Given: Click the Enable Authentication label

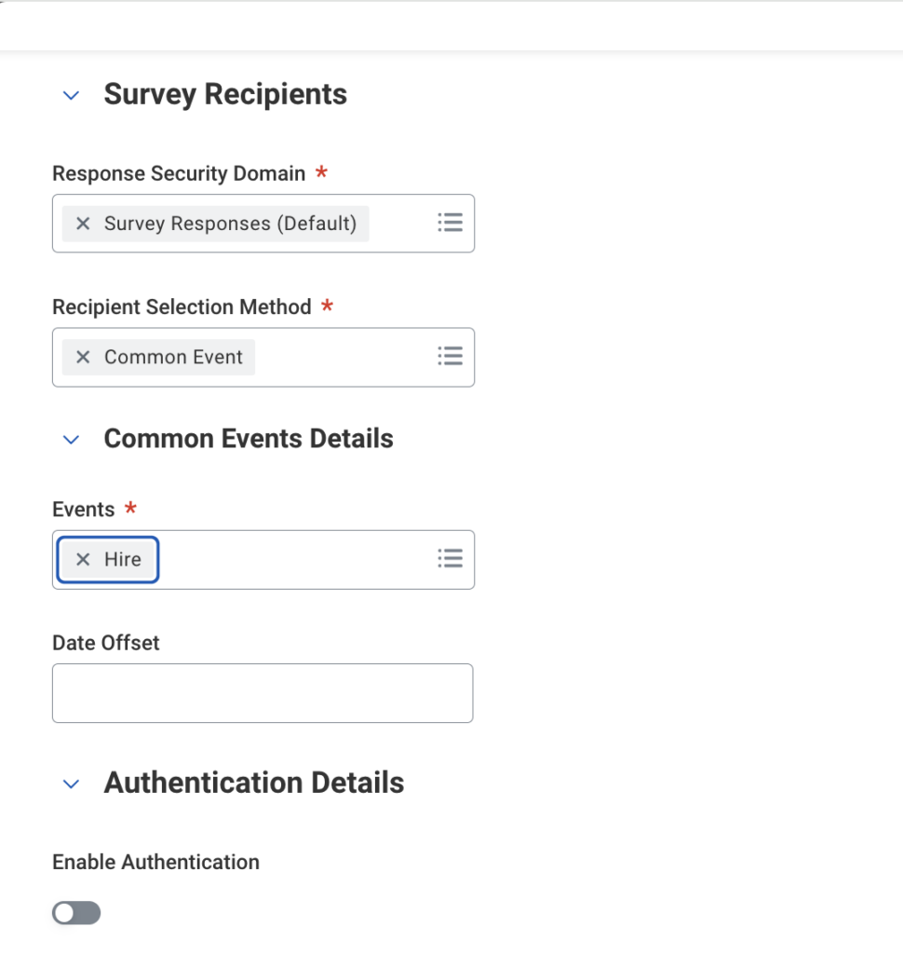Looking at the screenshot, I should point(155,862).
